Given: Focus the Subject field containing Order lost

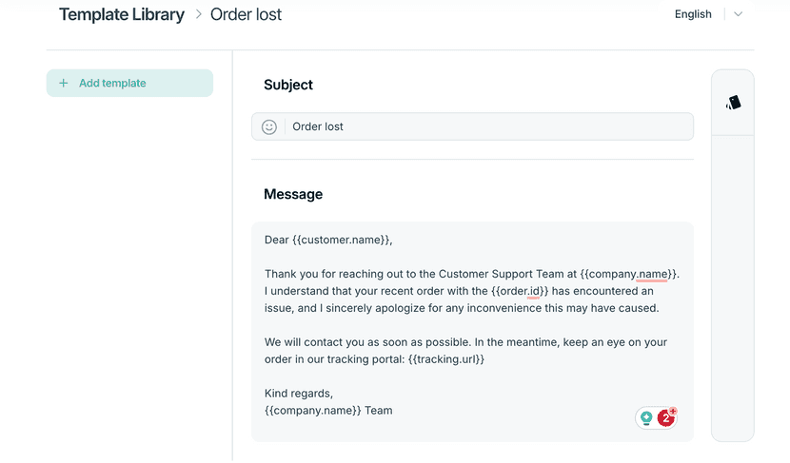Looking at the screenshot, I should [473, 126].
